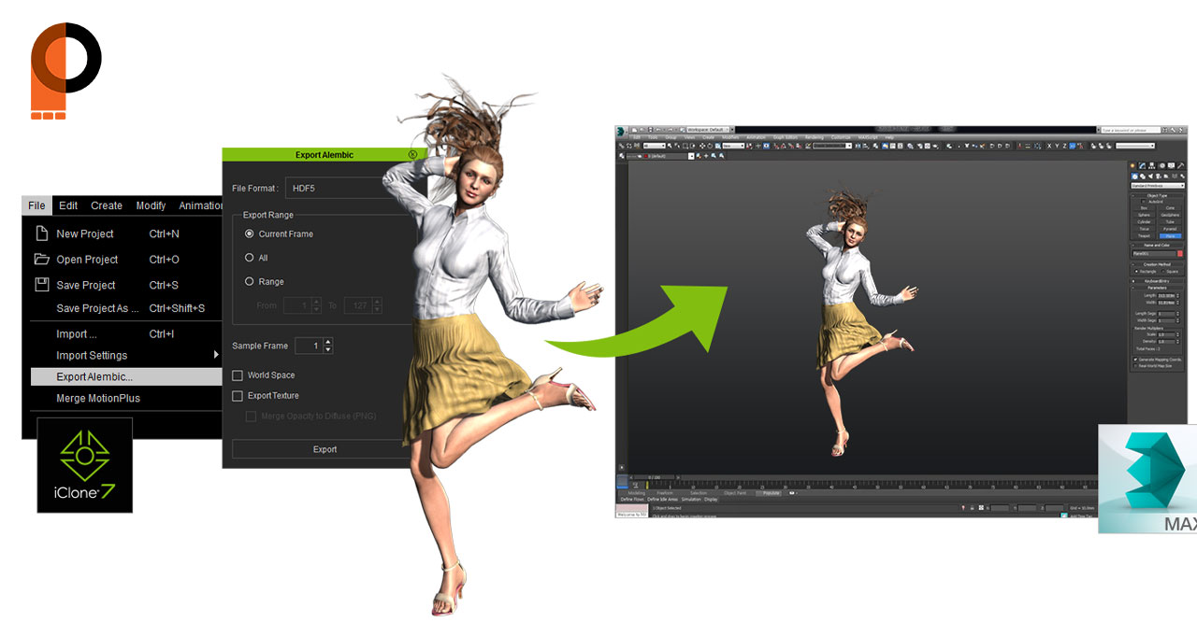The image size is (1197, 636).
Task: Enable the World Space checkbox
Action: (x=238, y=375)
